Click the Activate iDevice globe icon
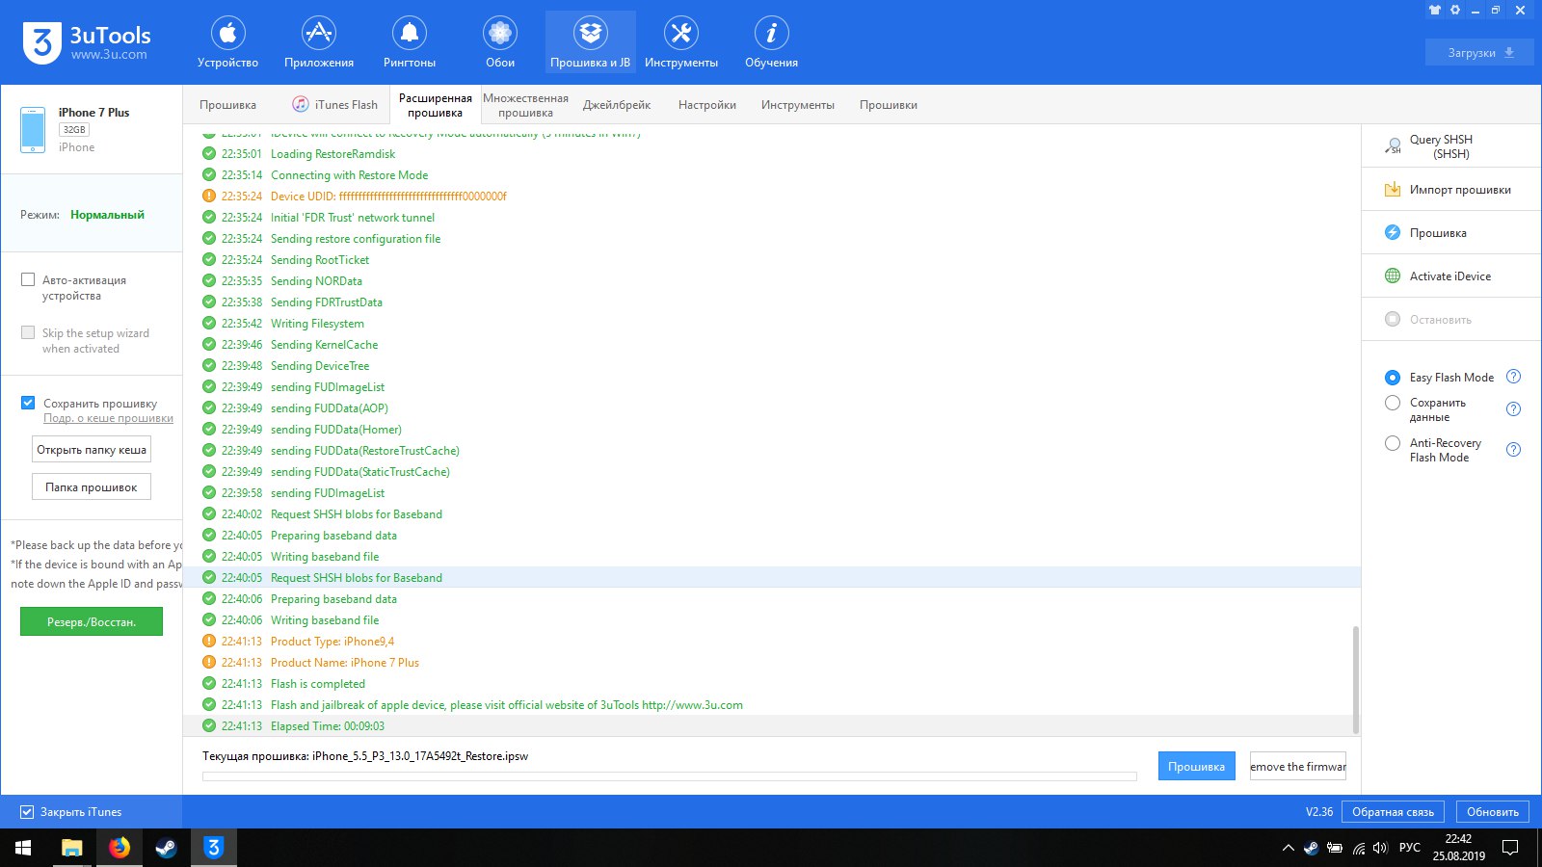1542x867 pixels. tap(1393, 276)
